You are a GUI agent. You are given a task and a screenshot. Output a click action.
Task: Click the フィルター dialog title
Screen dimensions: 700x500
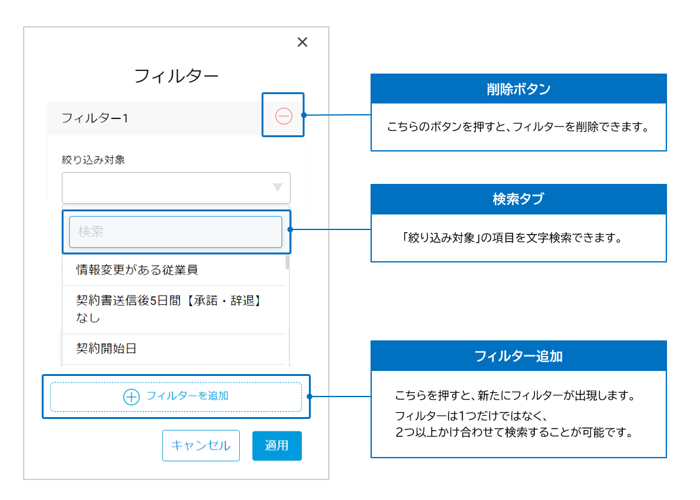tap(176, 76)
